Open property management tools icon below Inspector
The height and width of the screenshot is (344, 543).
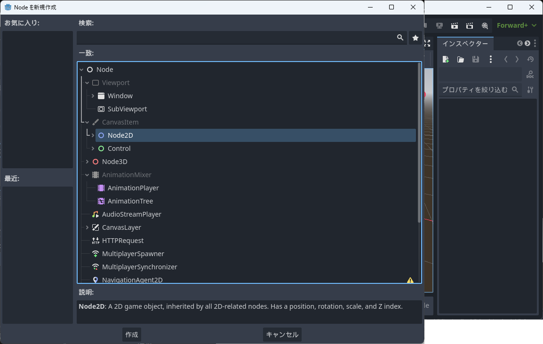point(530,89)
